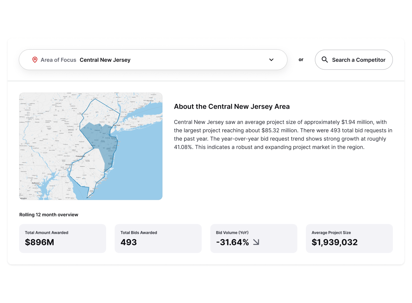Click the downward trend arrow icon

pos(256,242)
